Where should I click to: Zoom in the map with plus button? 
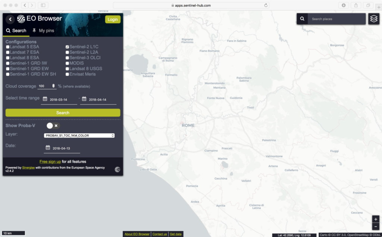(376, 219)
